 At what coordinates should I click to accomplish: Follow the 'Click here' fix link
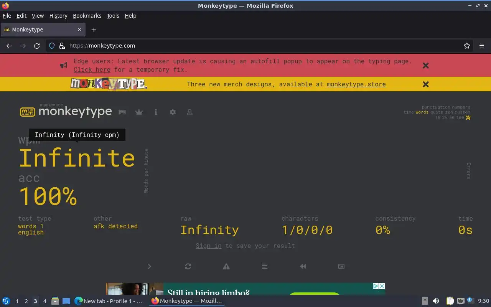coord(92,69)
